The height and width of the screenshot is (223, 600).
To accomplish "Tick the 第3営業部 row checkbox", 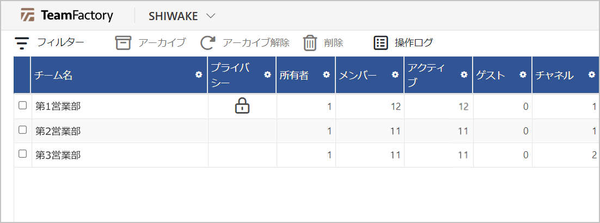I will (23, 154).
